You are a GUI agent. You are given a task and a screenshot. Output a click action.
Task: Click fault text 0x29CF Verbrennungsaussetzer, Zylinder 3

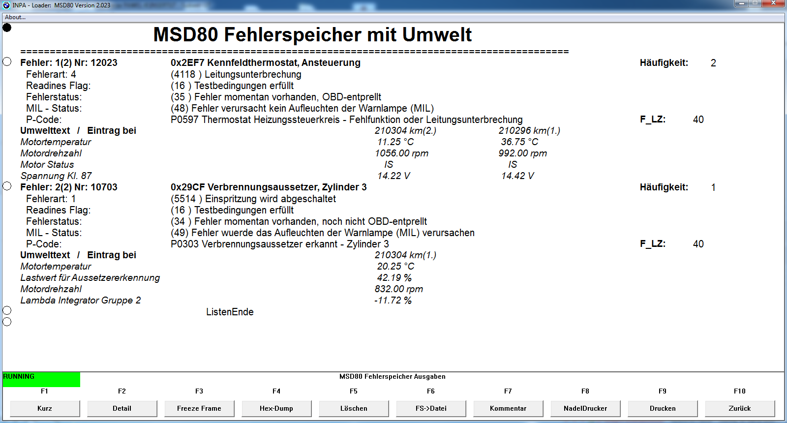[269, 187]
